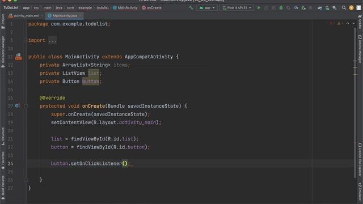Screen dimensions: 363x204
Task: Click the red error count indicator
Action: [x=332, y=23]
